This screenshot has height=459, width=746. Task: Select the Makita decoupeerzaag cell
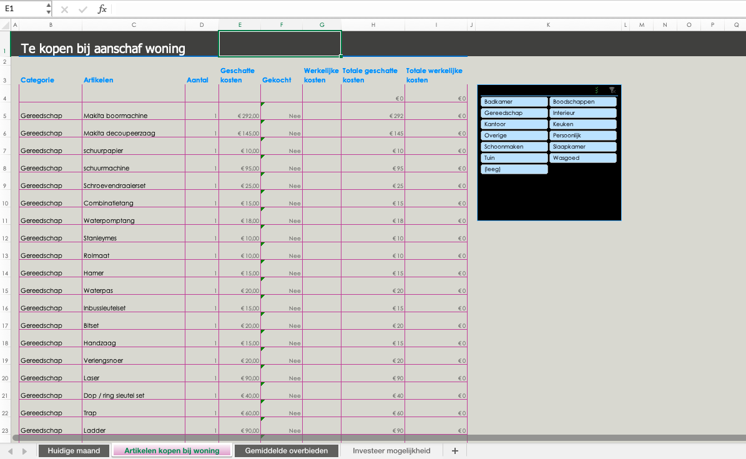point(134,129)
